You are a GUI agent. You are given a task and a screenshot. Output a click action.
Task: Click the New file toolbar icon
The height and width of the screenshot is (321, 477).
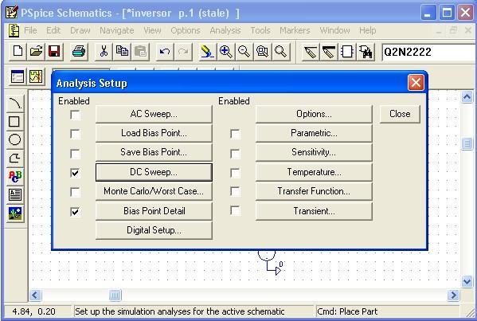point(18,51)
